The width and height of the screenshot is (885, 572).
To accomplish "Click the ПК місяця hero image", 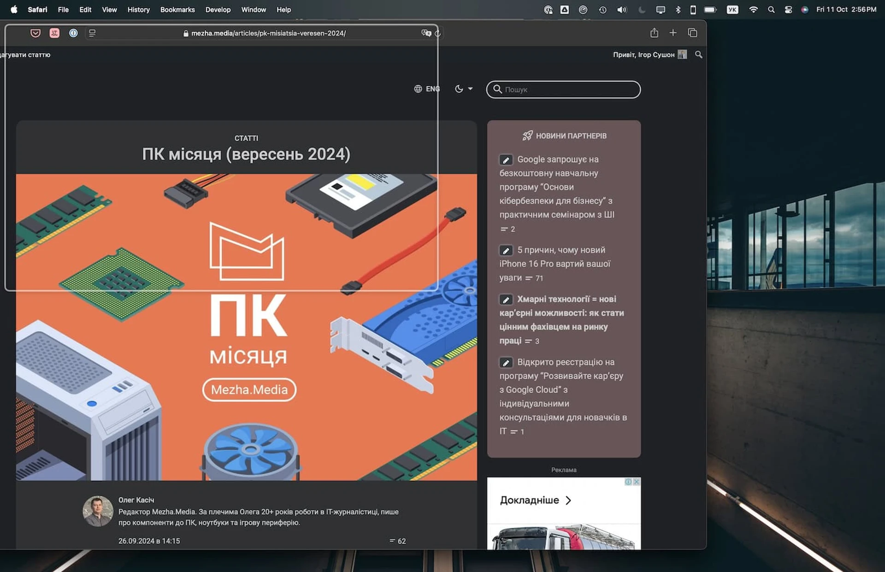I will [247, 327].
